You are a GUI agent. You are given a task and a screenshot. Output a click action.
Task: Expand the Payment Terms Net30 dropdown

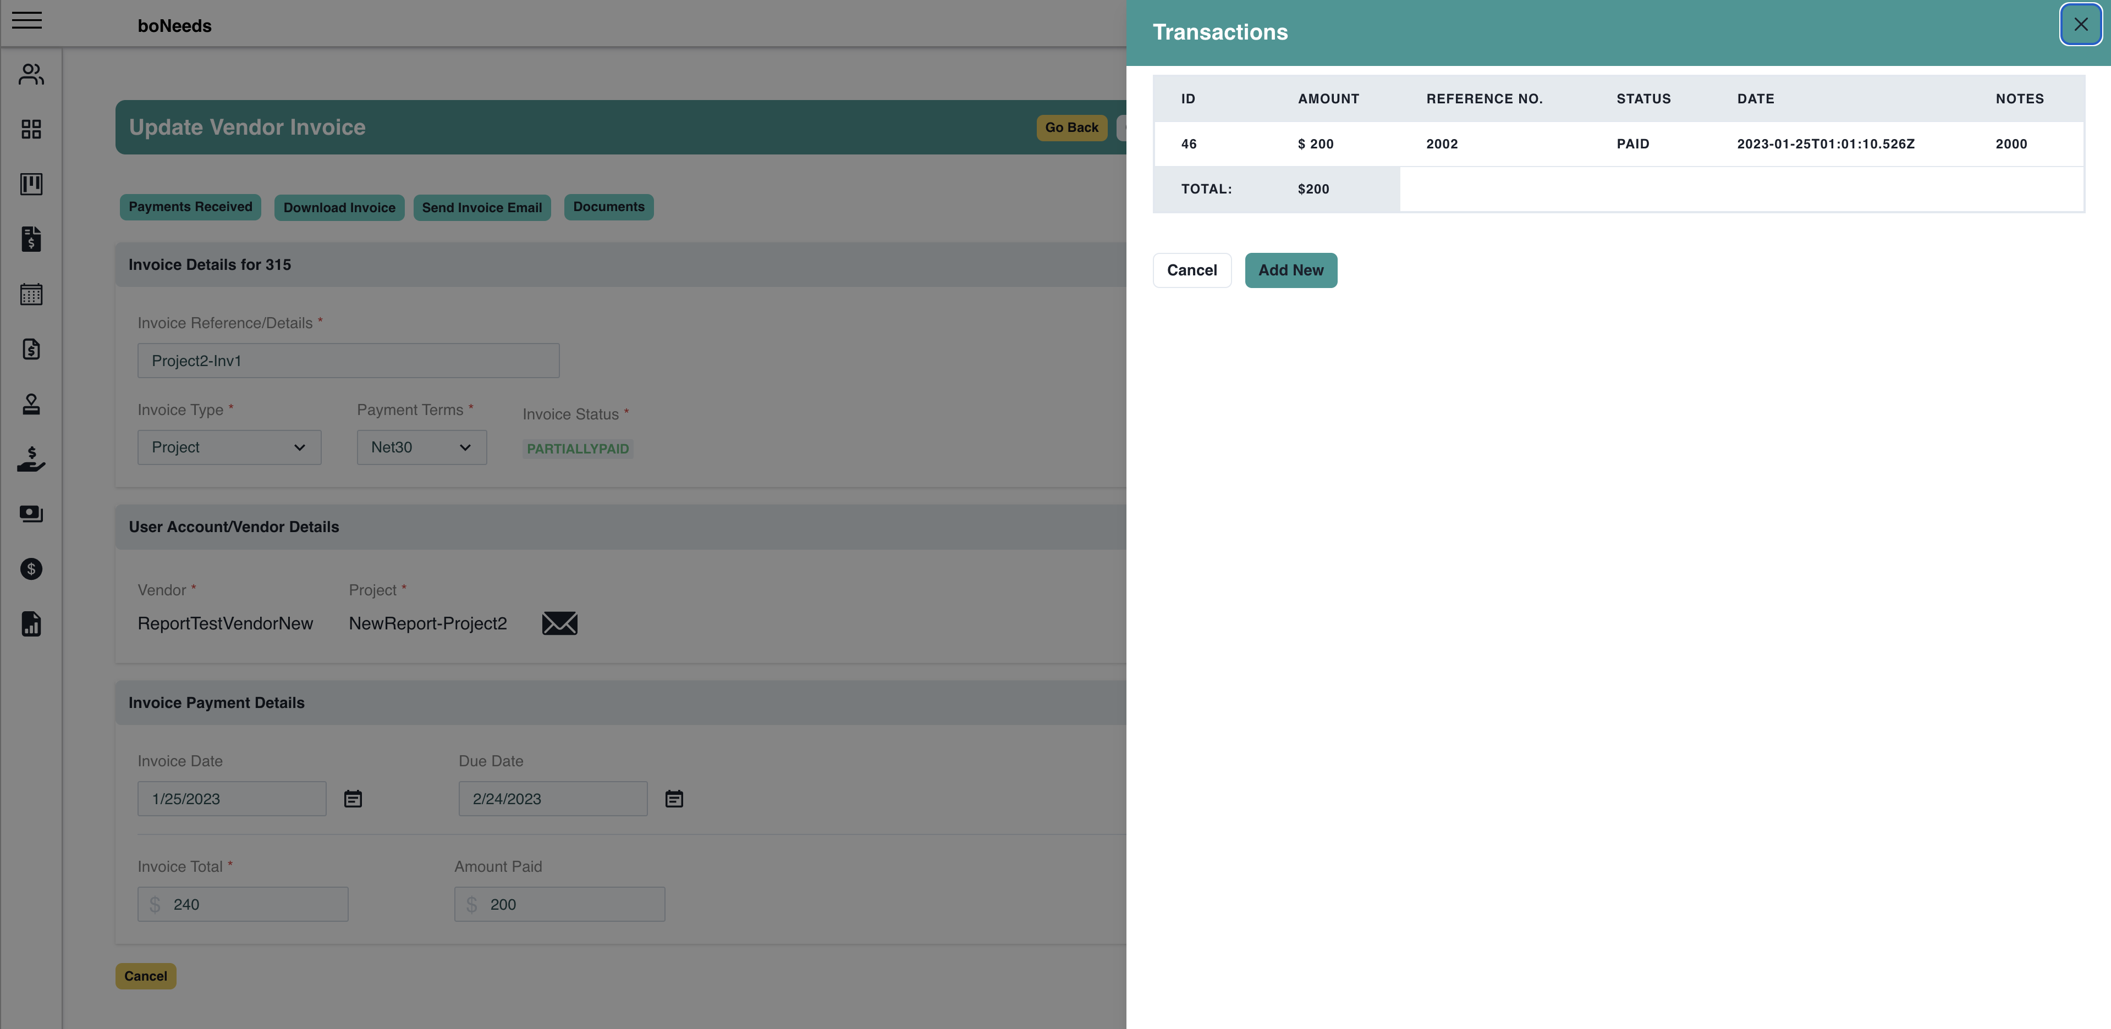[421, 447]
